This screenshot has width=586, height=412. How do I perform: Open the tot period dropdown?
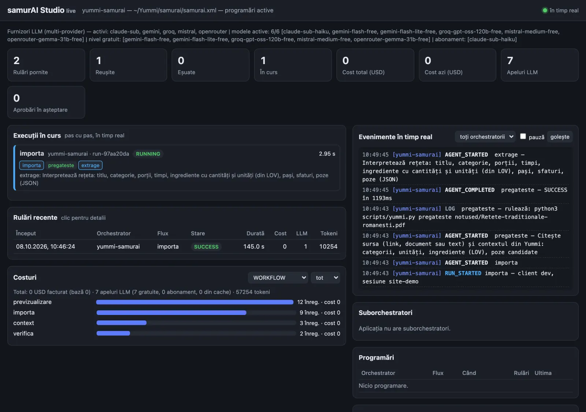pos(325,278)
